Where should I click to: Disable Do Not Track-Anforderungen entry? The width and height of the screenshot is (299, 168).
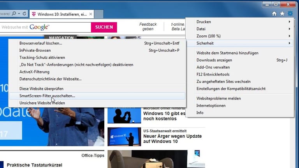pyautogui.click(x=97, y=65)
